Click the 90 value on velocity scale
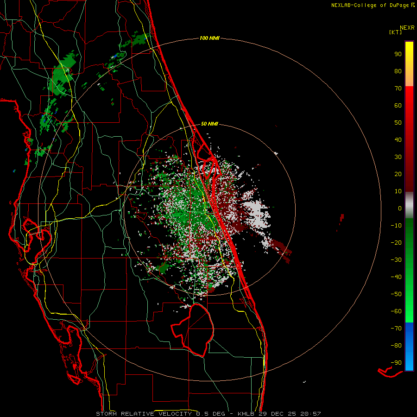 [398, 54]
